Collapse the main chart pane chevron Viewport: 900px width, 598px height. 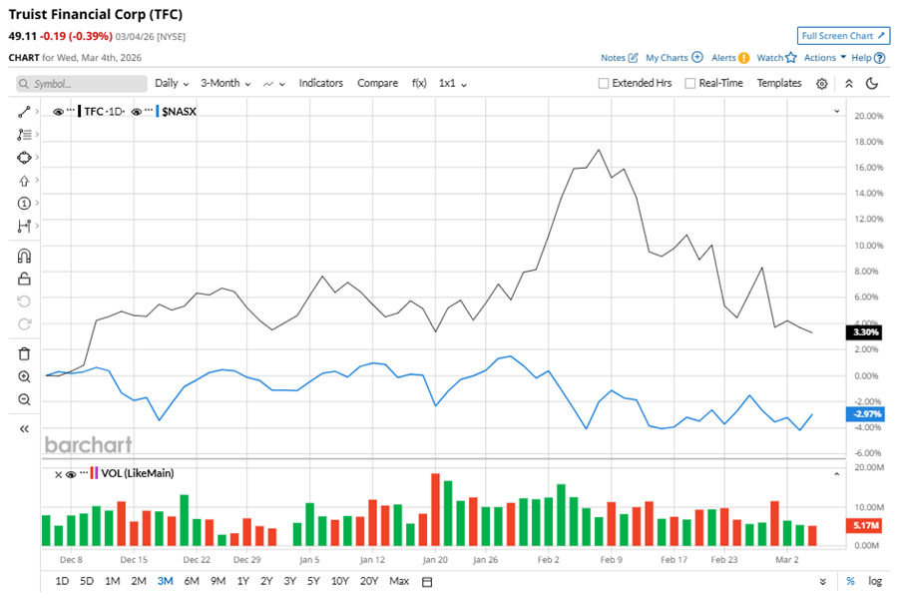pyautogui.click(x=837, y=112)
